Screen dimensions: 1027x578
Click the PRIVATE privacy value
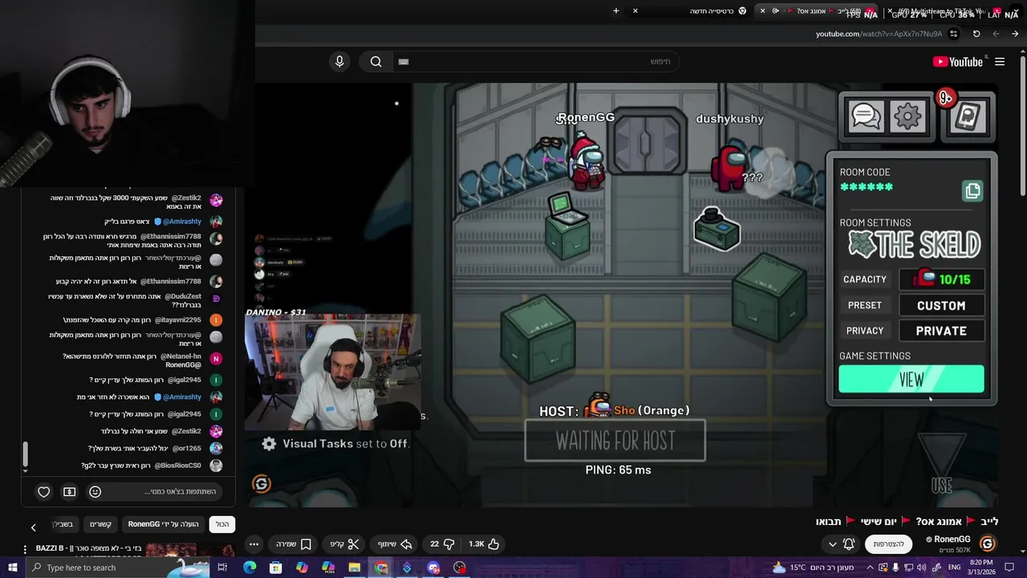pos(941,331)
